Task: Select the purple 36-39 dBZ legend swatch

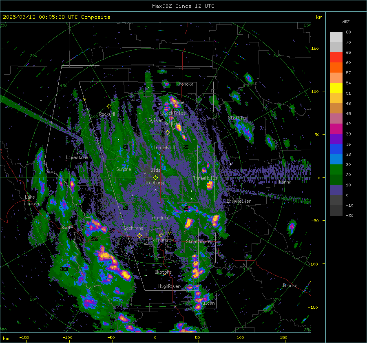Action: click(x=336, y=139)
